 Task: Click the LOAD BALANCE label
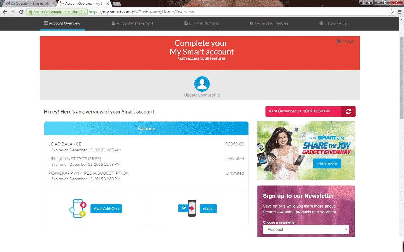click(65, 144)
